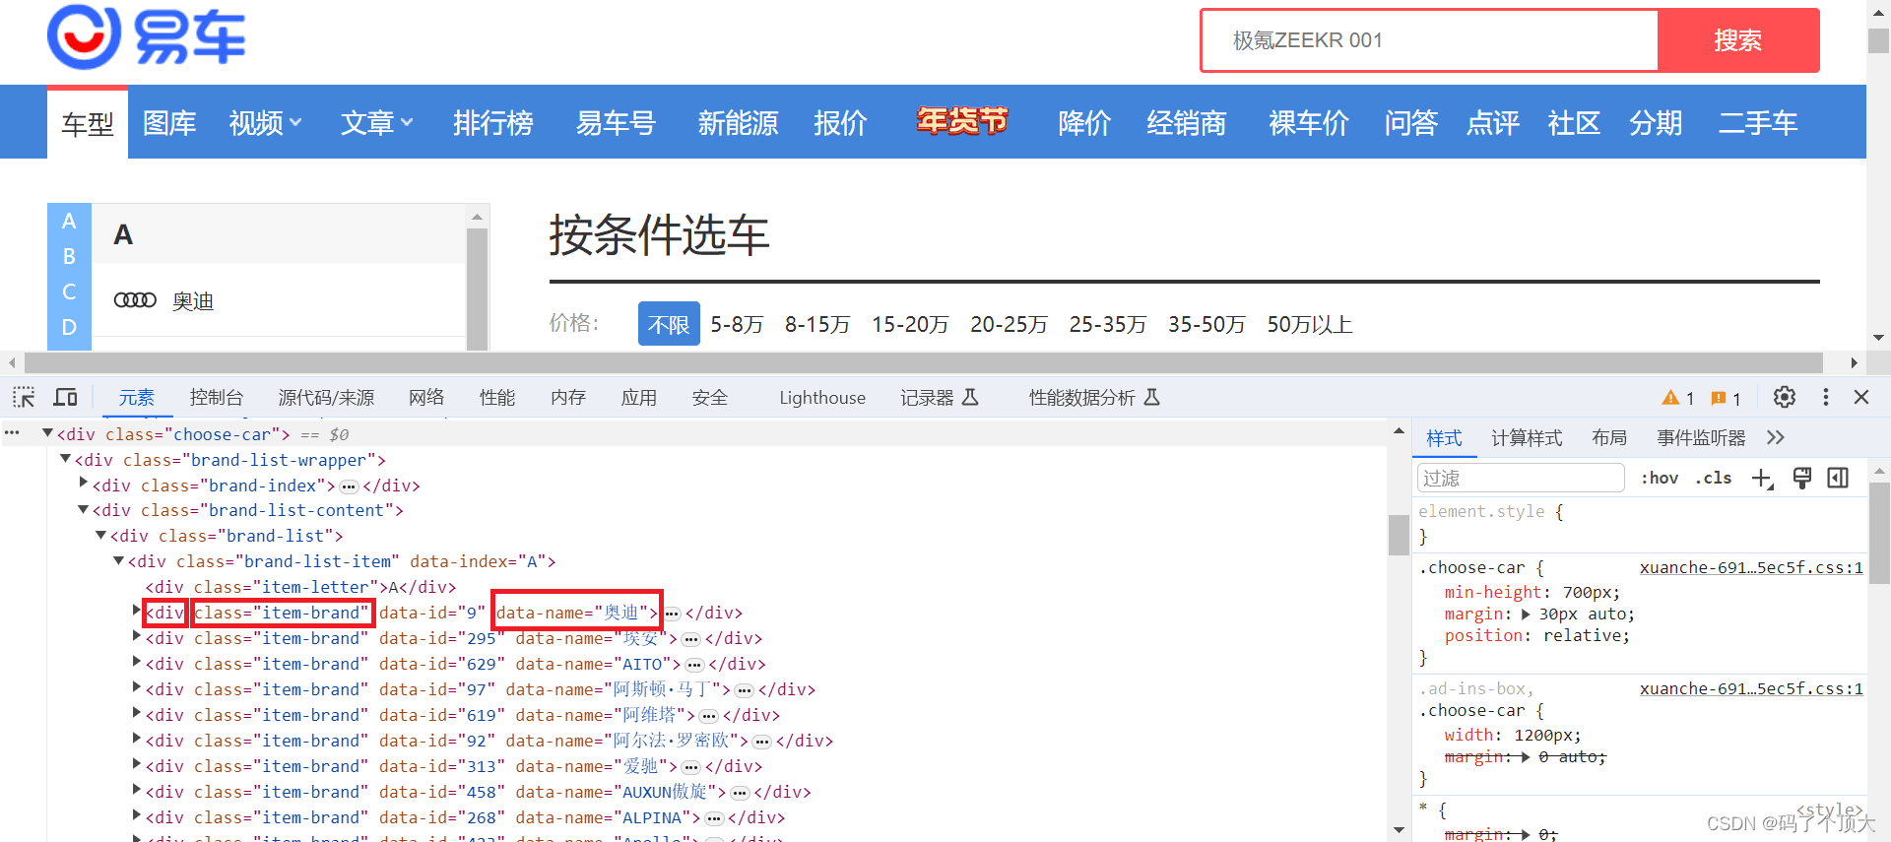
Task: Open the Lighthouse tab
Action: [822, 398]
